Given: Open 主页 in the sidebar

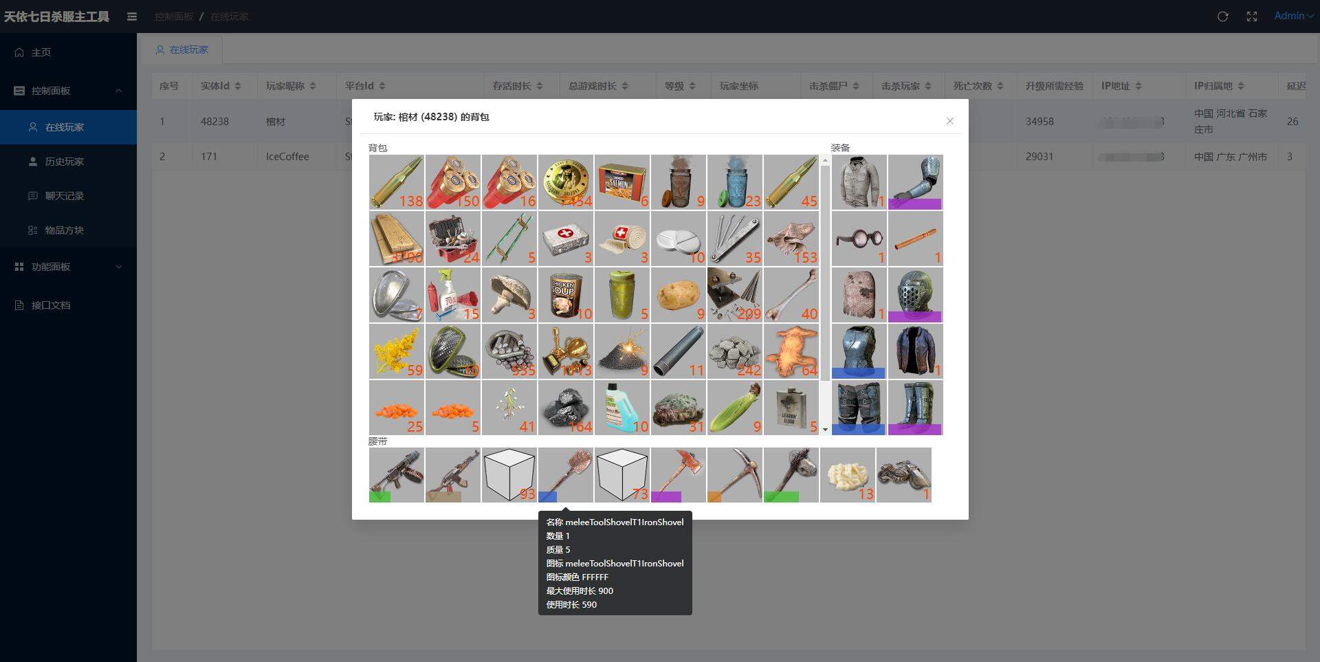Looking at the screenshot, I should (x=68, y=52).
